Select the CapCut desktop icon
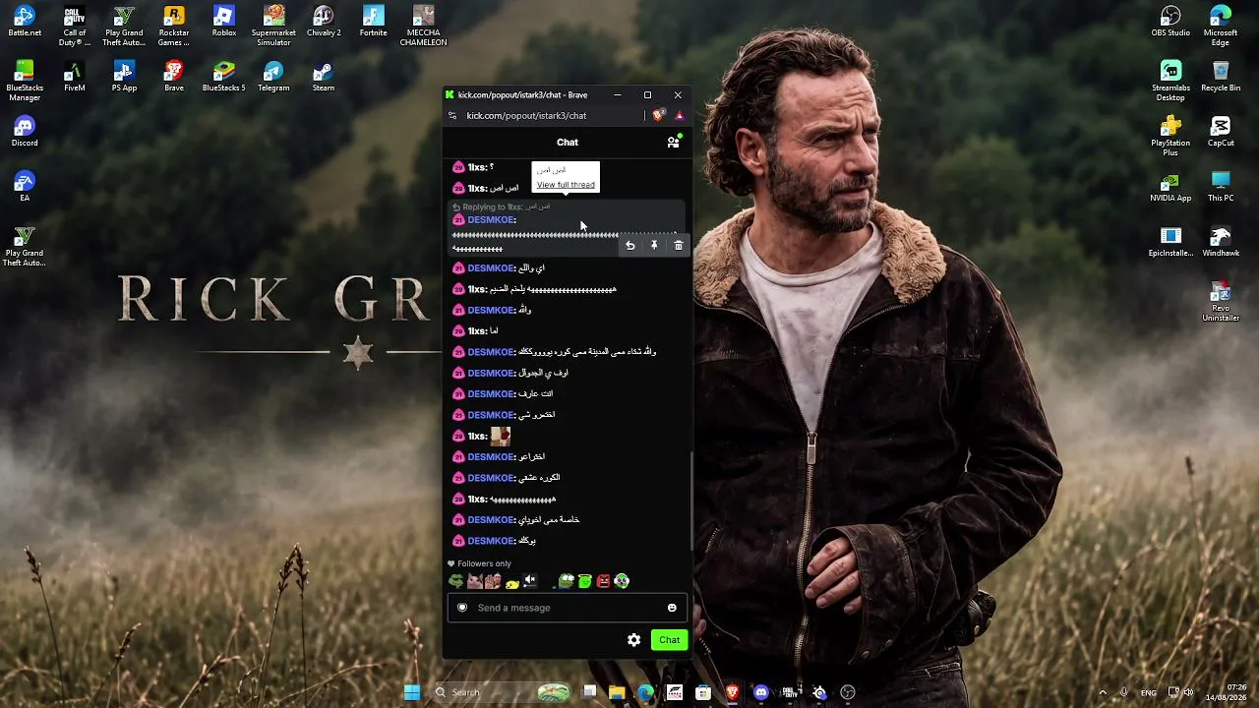This screenshot has height=708, width=1259. pyautogui.click(x=1221, y=132)
